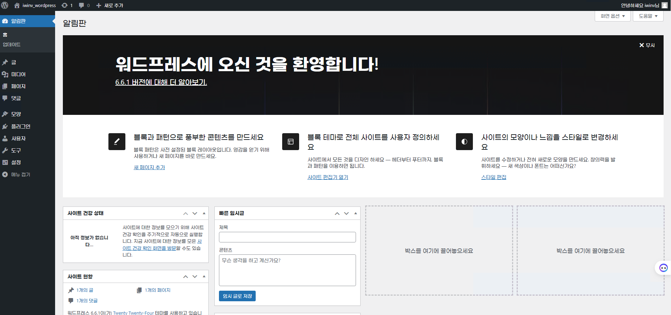Open comments bubble in admin bar

point(82,5)
